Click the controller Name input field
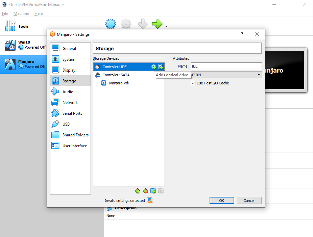The image size is (313, 237). [226, 66]
